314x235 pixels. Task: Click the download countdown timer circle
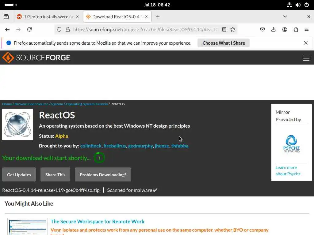pos(99,158)
